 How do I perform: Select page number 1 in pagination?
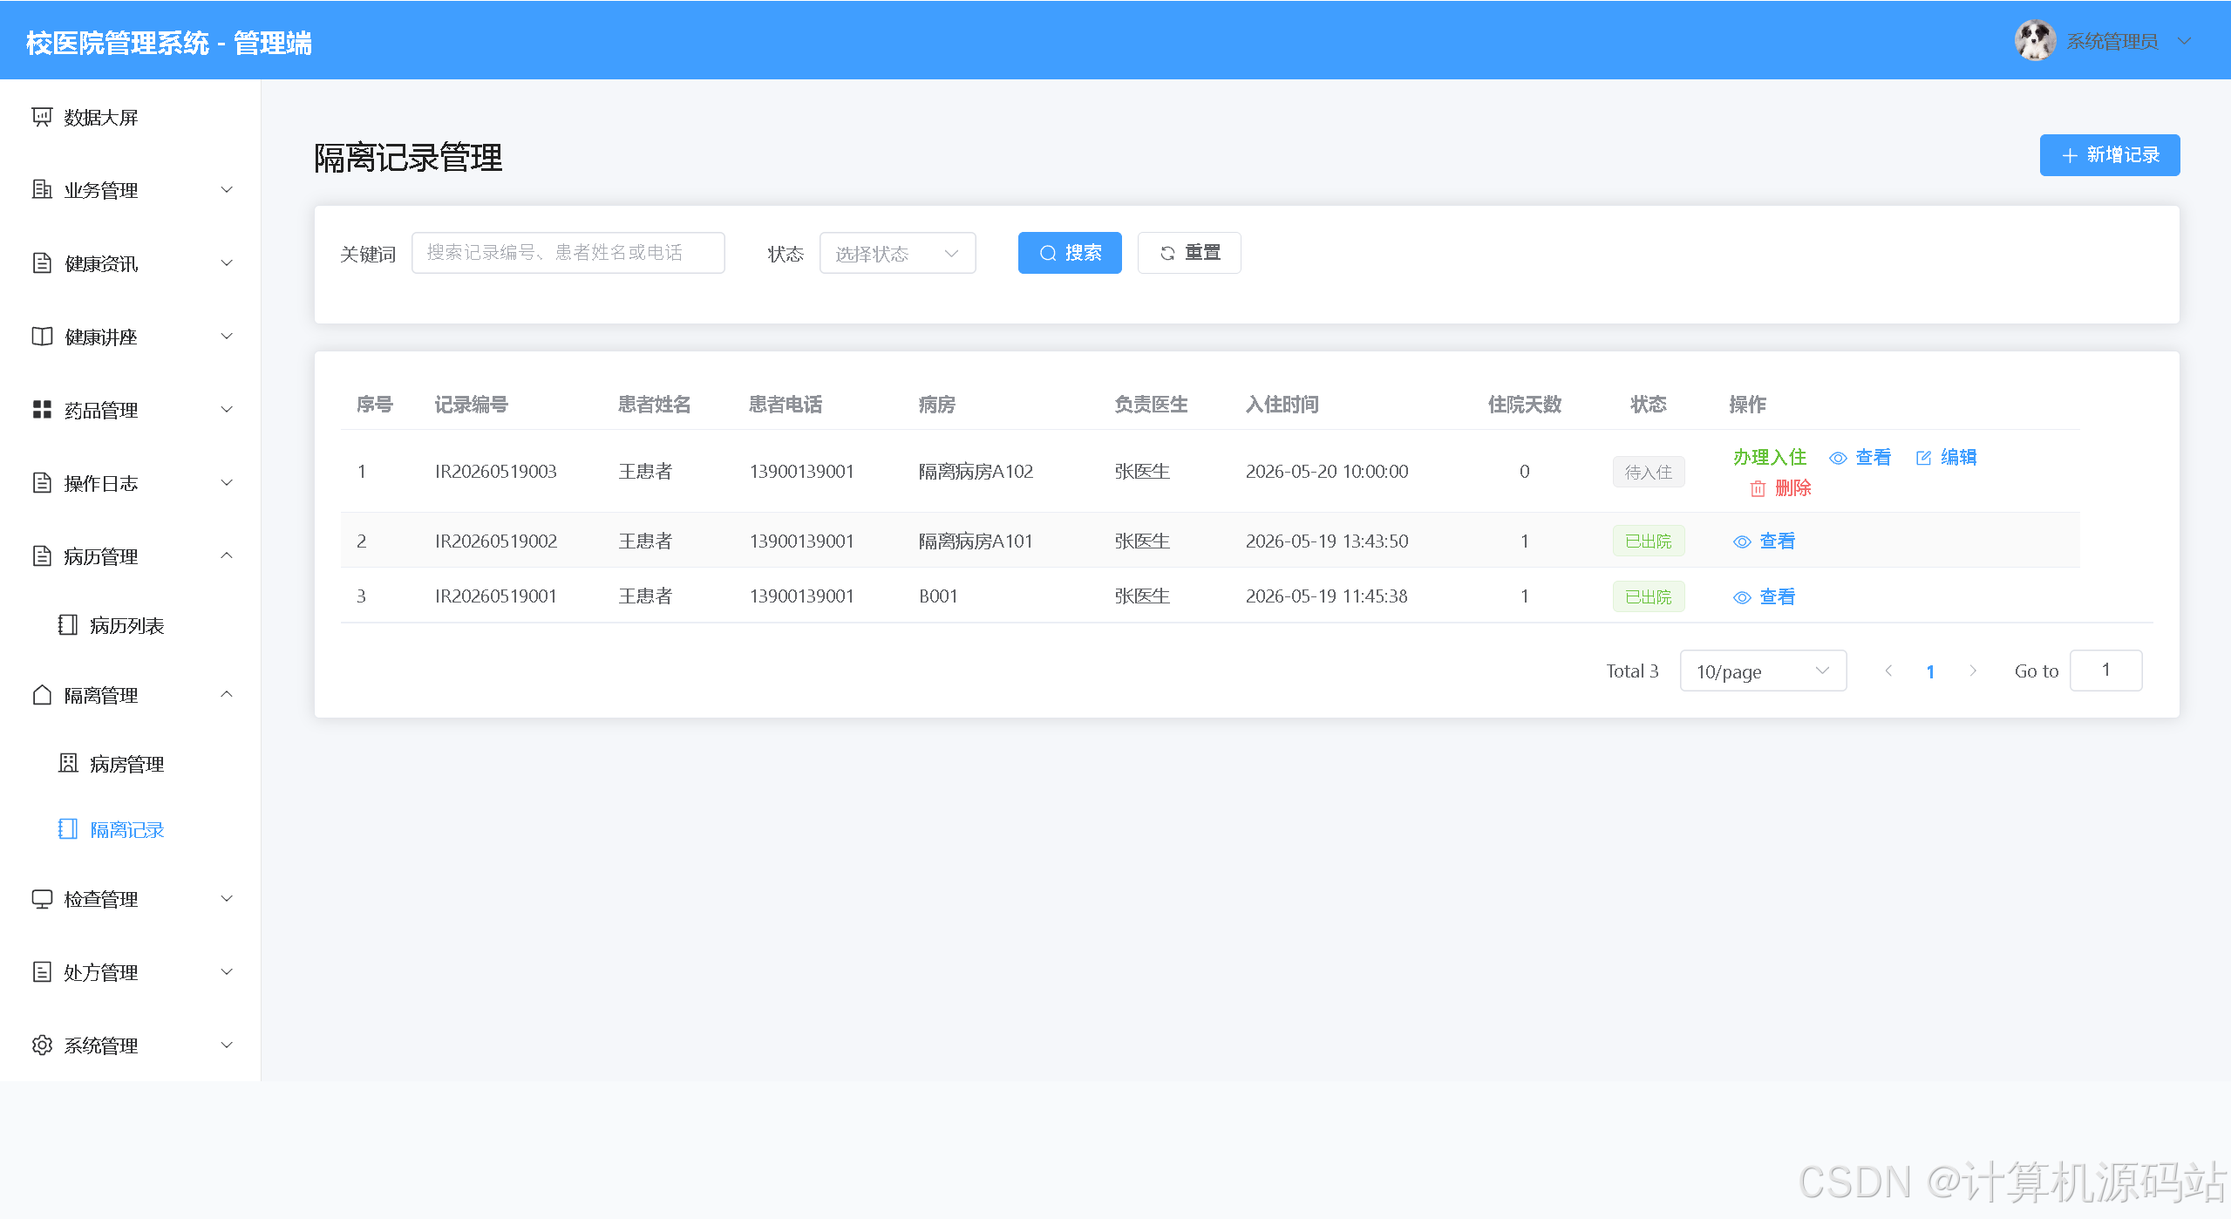pos(1930,671)
